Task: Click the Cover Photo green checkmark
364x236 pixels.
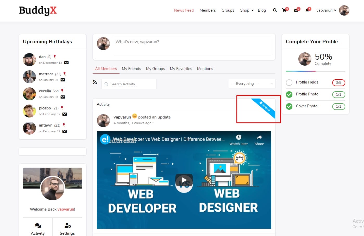Action: 289,106
